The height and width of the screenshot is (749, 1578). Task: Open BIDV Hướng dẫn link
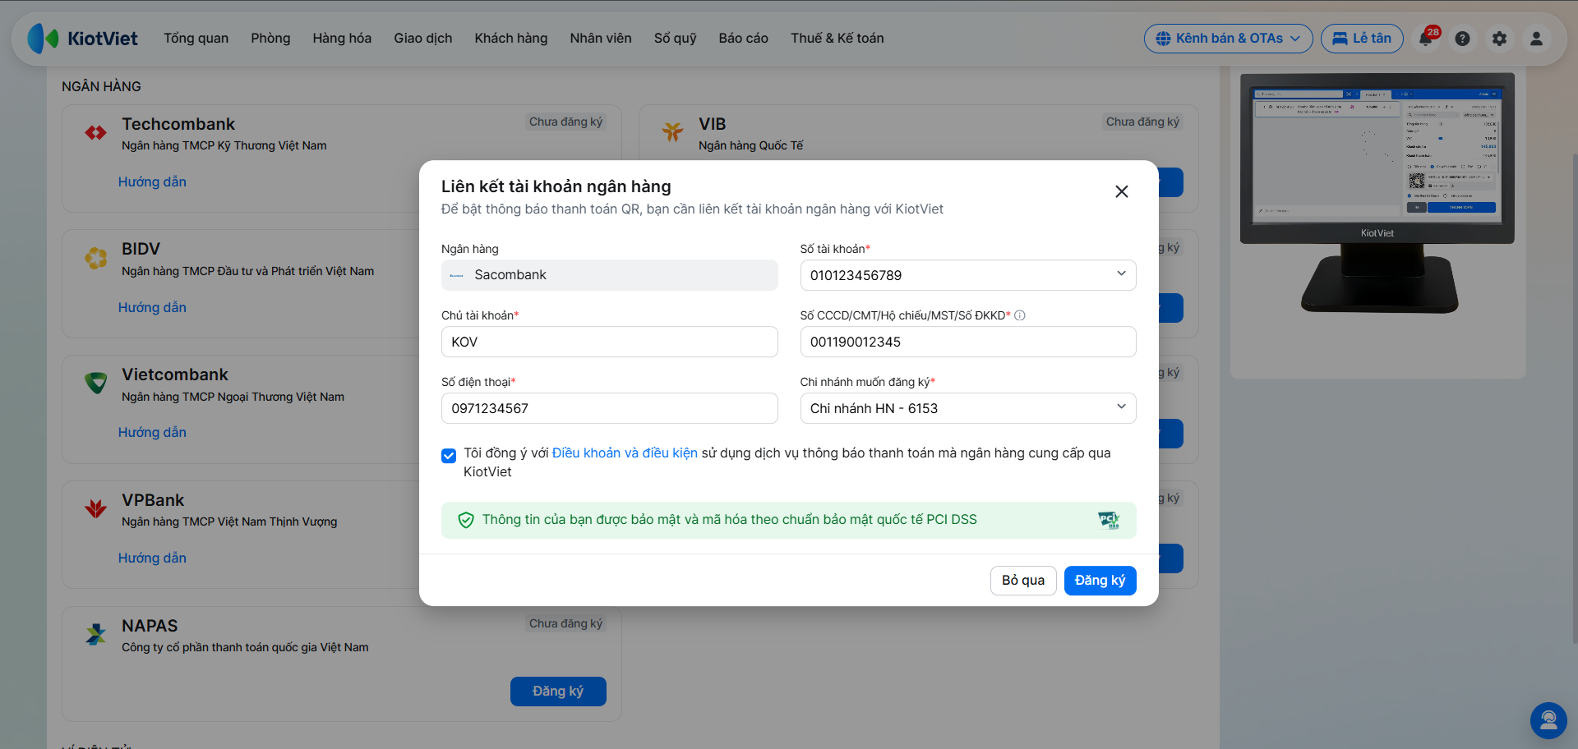152,308
